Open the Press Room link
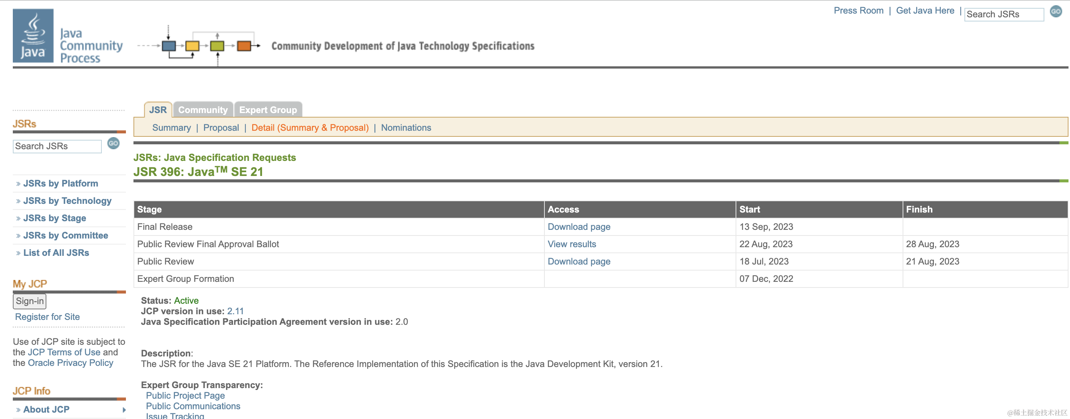Image resolution: width=1070 pixels, height=419 pixels. (858, 11)
